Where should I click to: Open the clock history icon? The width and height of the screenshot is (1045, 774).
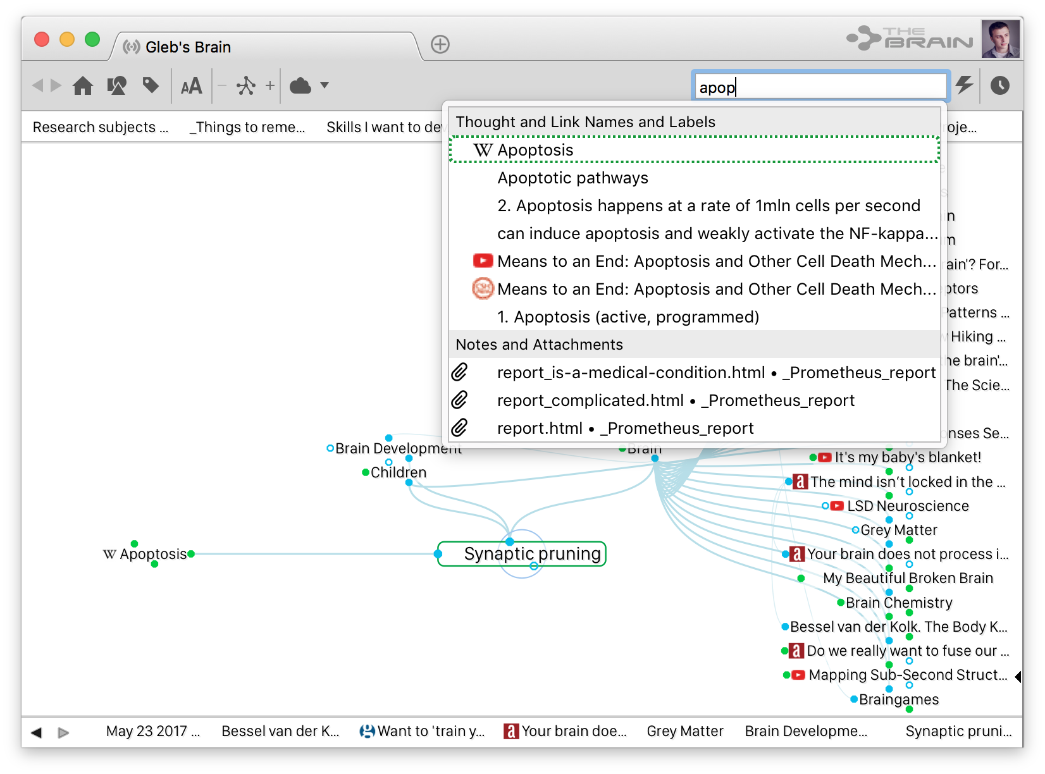point(999,85)
